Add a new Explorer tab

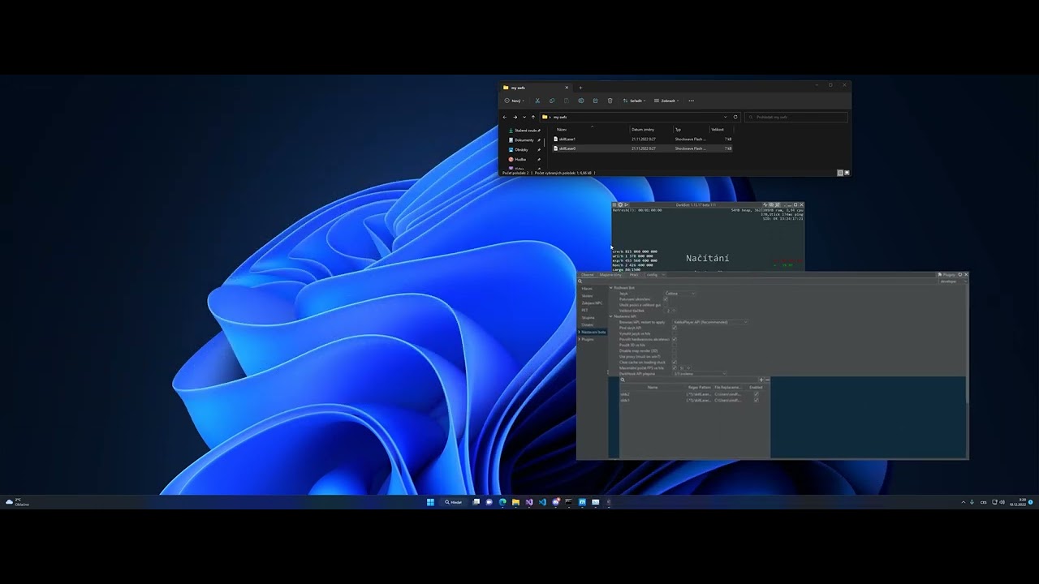[580, 88]
